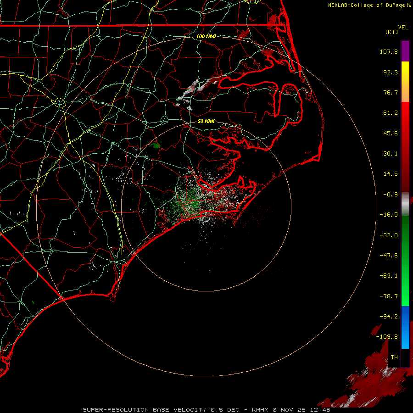This screenshot has height=413, width=413.
Task: Click the -94.2 velocity scale value
Action: click(389, 316)
